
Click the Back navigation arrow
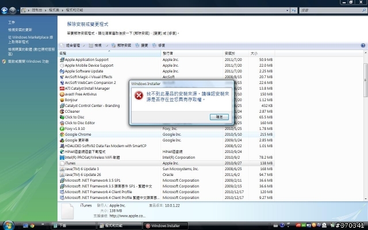4,10
